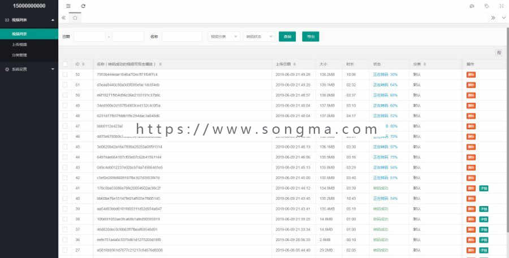The image size is (509, 258).
Task: View details of row ID 36
Action: coord(484,240)
